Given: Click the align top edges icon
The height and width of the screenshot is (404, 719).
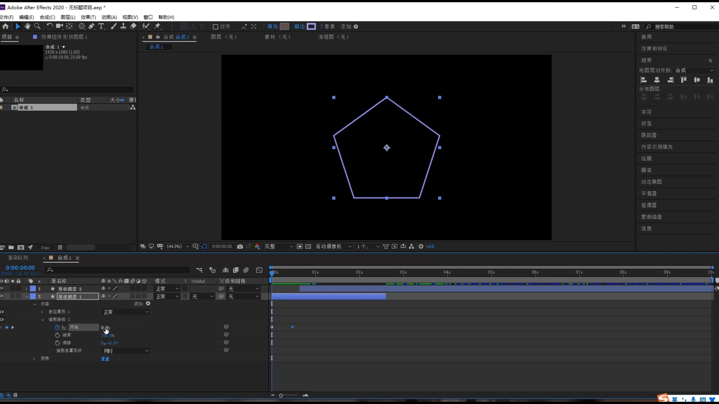Looking at the screenshot, I should tap(683, 80).
